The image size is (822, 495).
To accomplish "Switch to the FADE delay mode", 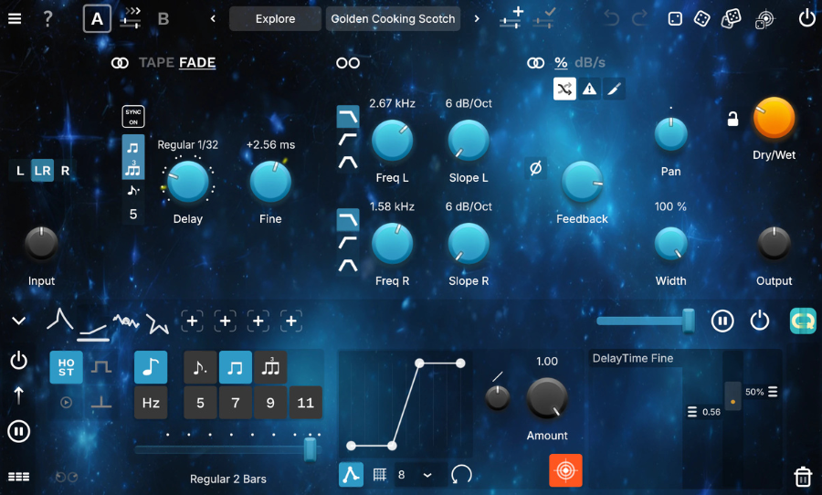I will [x=197, y=63].
